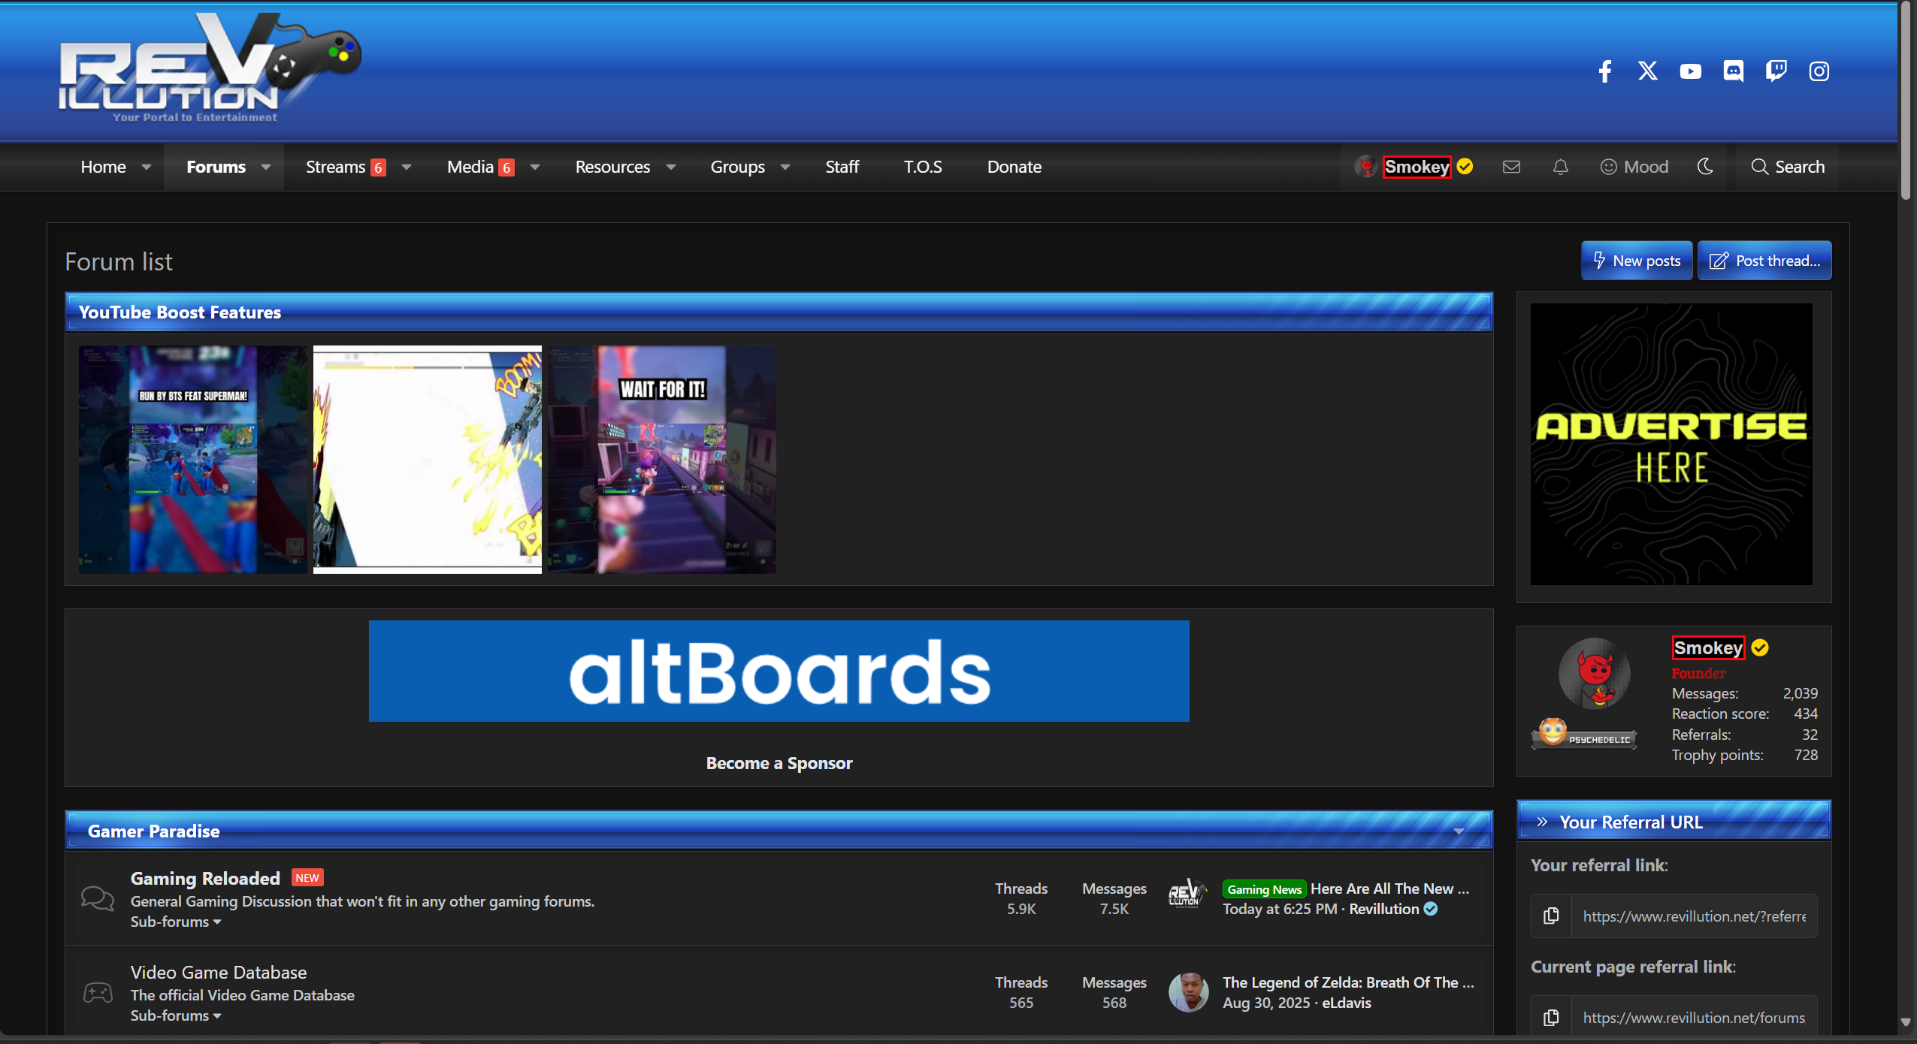
Task: Open the Facebook social icon
Action: point(1604,71)
